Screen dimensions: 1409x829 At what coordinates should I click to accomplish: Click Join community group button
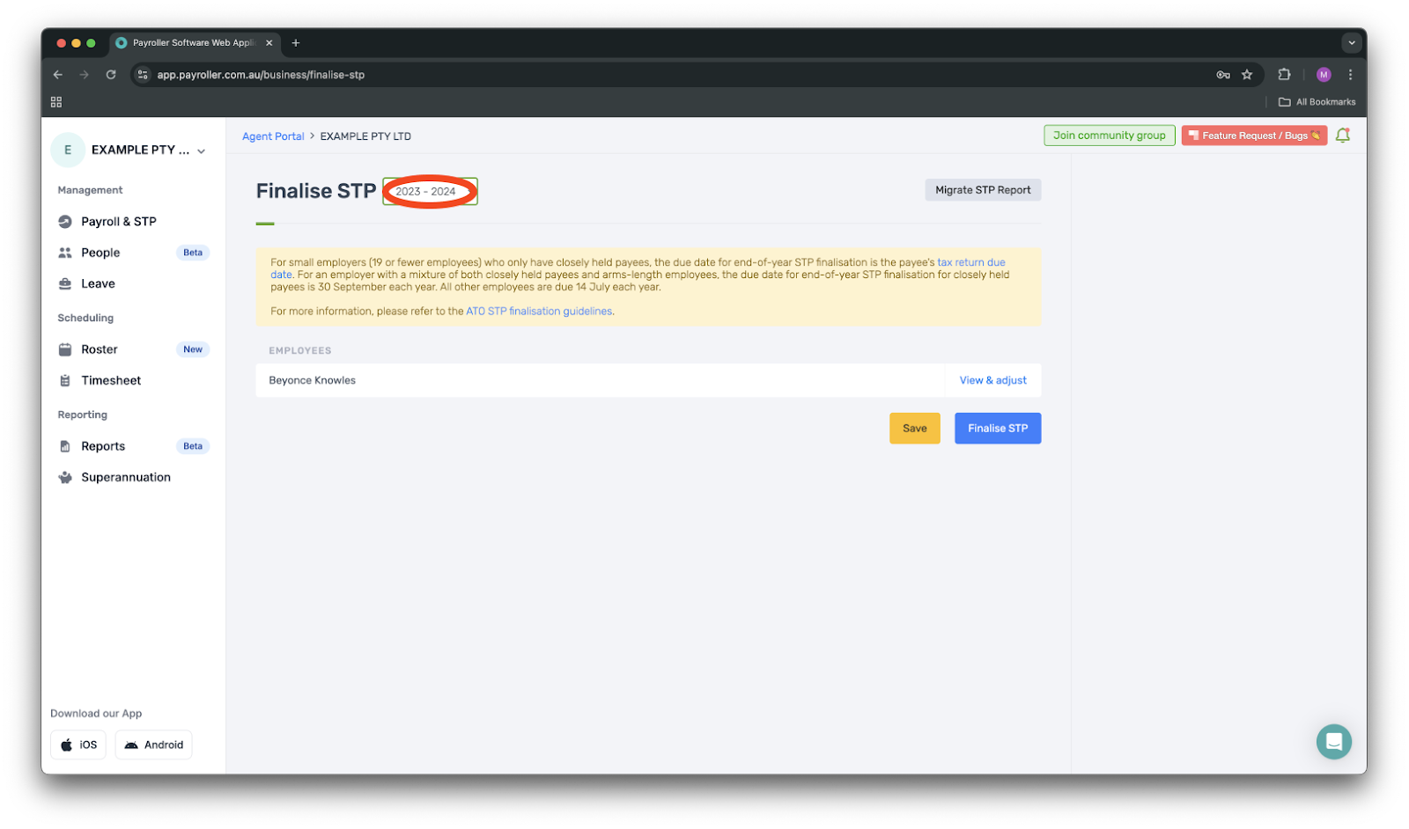coord(1109,136)
